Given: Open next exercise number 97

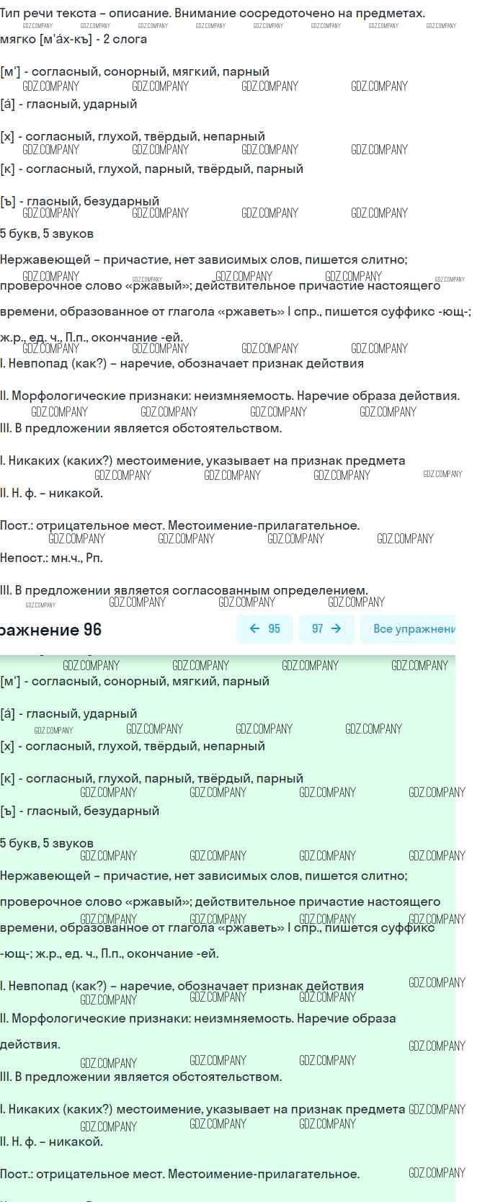Looking at the screenshot, I should 326,628.
